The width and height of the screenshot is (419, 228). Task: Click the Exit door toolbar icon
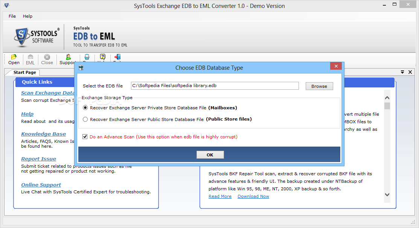117,57
